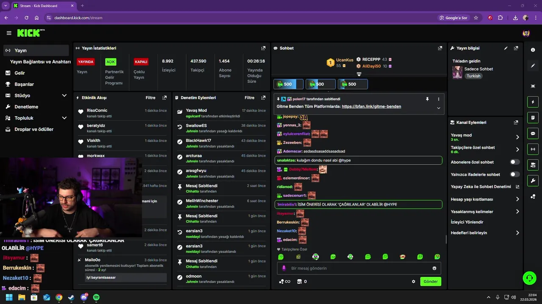Open the profile avatar menu
This screenshot has width=542, height=304.
click(526, 33)
